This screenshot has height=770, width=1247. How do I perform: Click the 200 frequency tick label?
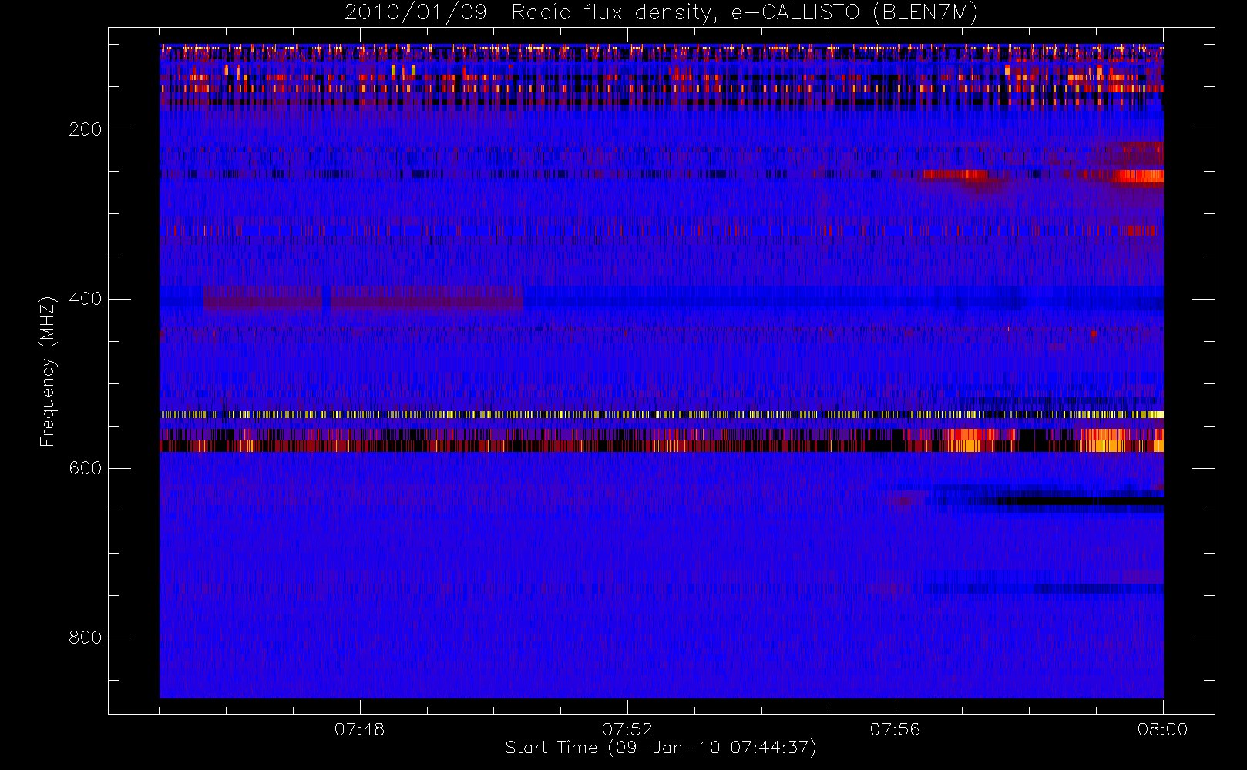point(85,129)
